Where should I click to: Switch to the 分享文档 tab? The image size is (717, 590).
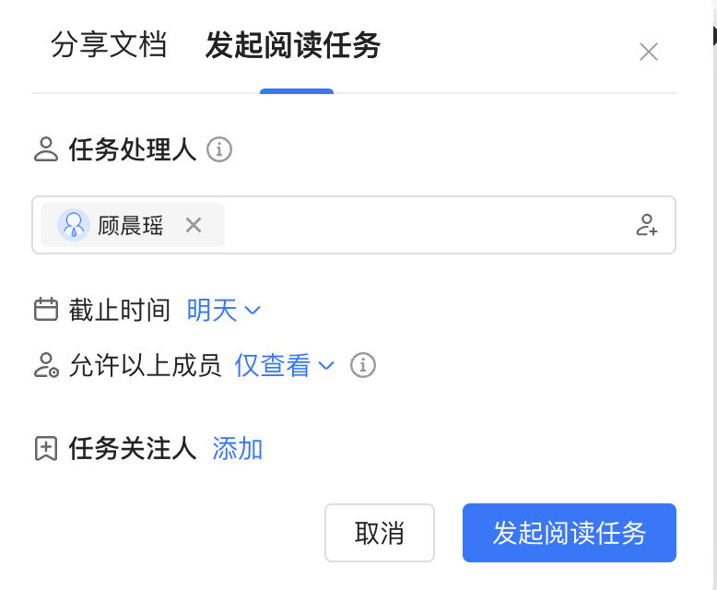coord(109,45)
